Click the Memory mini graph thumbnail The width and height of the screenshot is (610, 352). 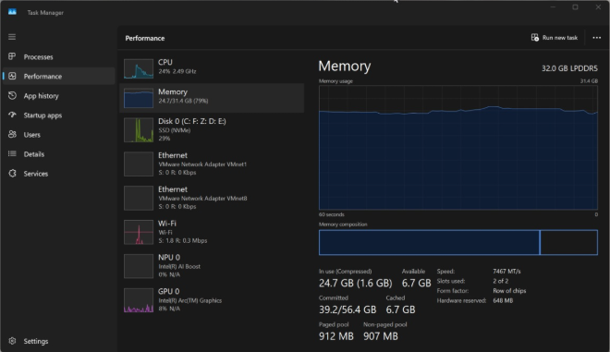point(139,98)
